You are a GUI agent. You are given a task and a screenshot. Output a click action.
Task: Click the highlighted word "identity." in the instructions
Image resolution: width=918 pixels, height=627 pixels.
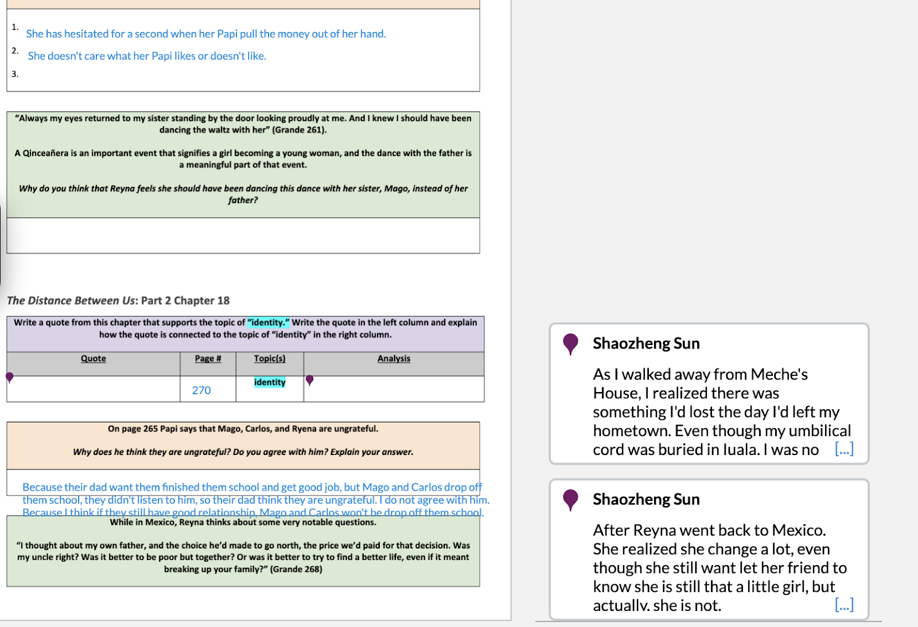(x=268, y=323)
